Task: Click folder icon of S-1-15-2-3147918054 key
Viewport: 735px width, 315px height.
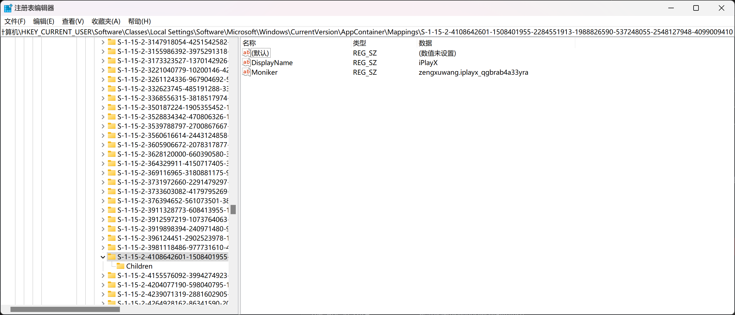Action: tap(111, 42)
